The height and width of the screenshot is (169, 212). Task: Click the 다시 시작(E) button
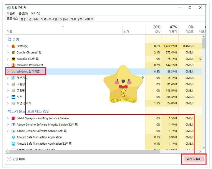194,159
